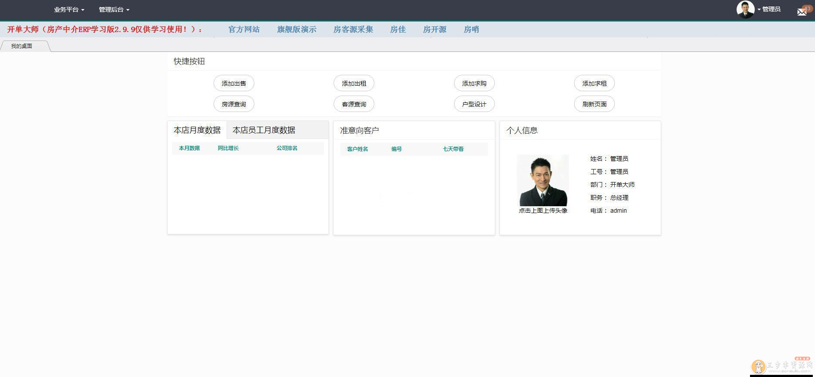Screen dimensions: 815x377
Task: Visit the 旗舰版演示 link
Action: (297, 29)
